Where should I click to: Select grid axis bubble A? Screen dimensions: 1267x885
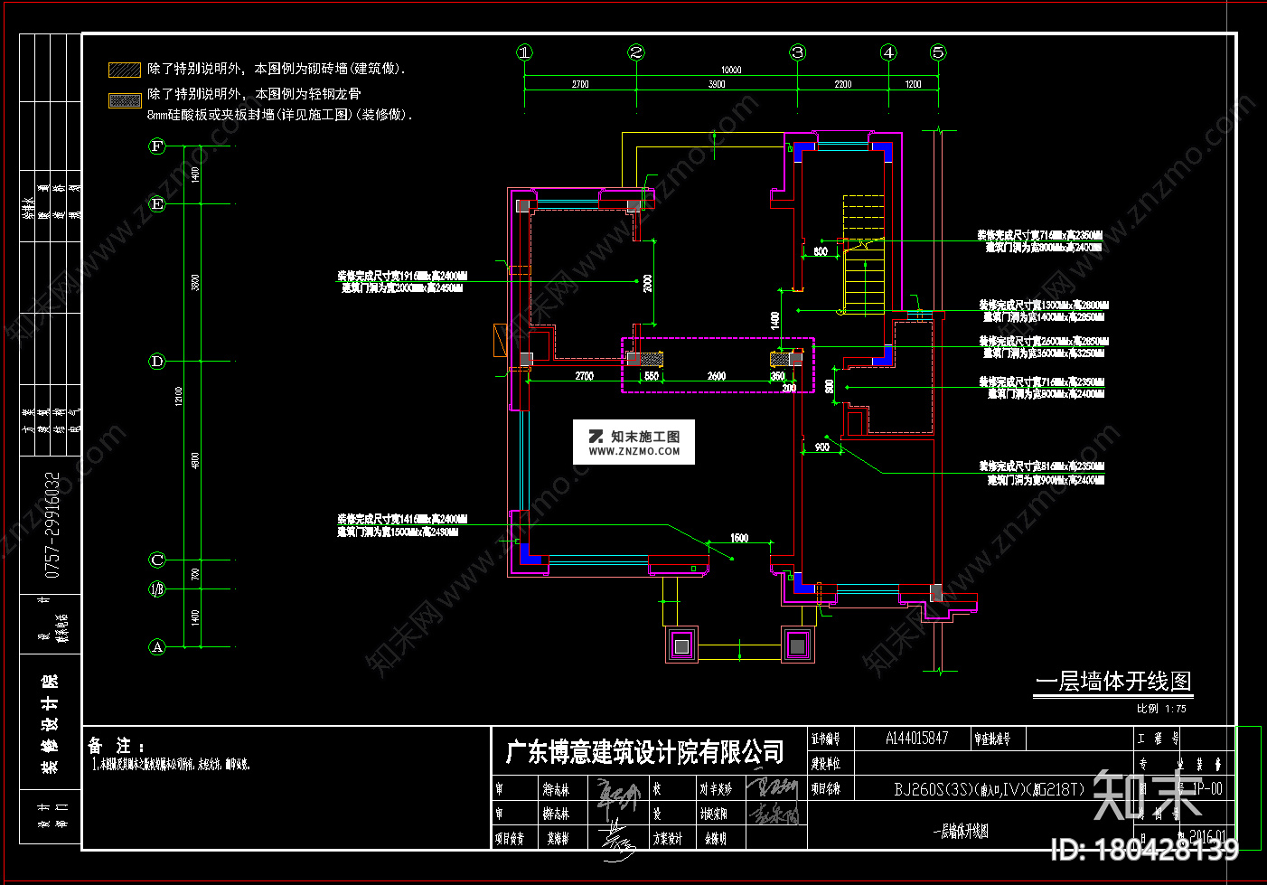157,647
